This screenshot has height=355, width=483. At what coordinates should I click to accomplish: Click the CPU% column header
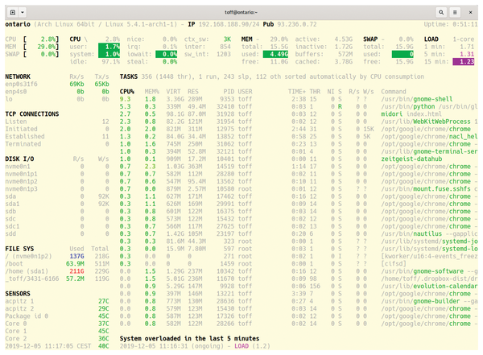point(127,92)
